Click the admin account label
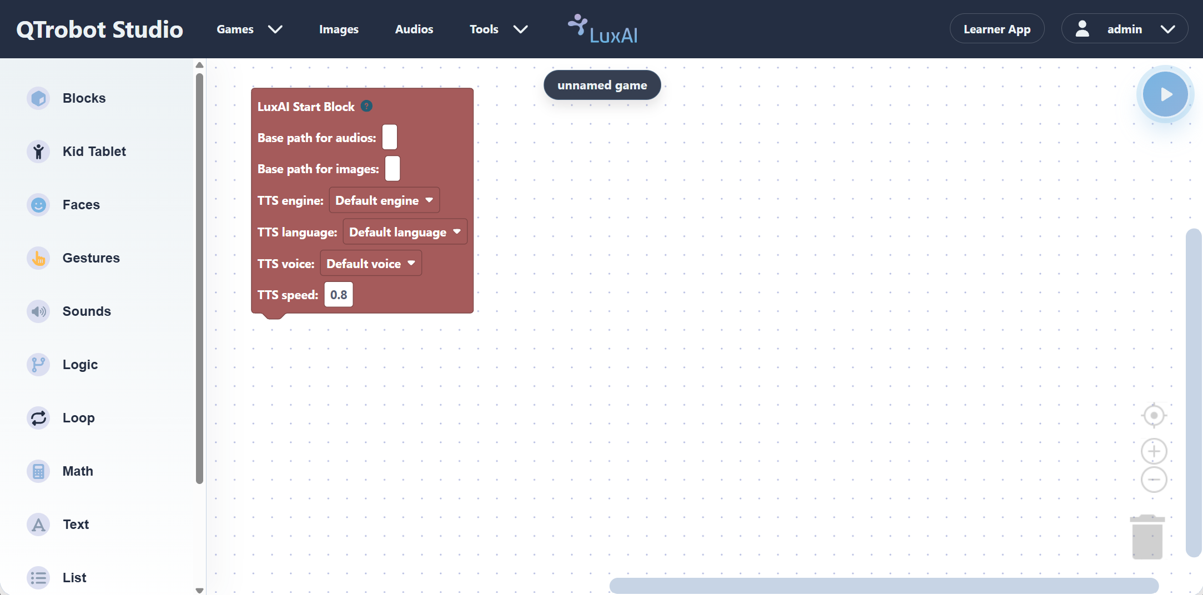Image resolution: width=1203 pixels, height=595 pixels. [x=1125, y=29]
